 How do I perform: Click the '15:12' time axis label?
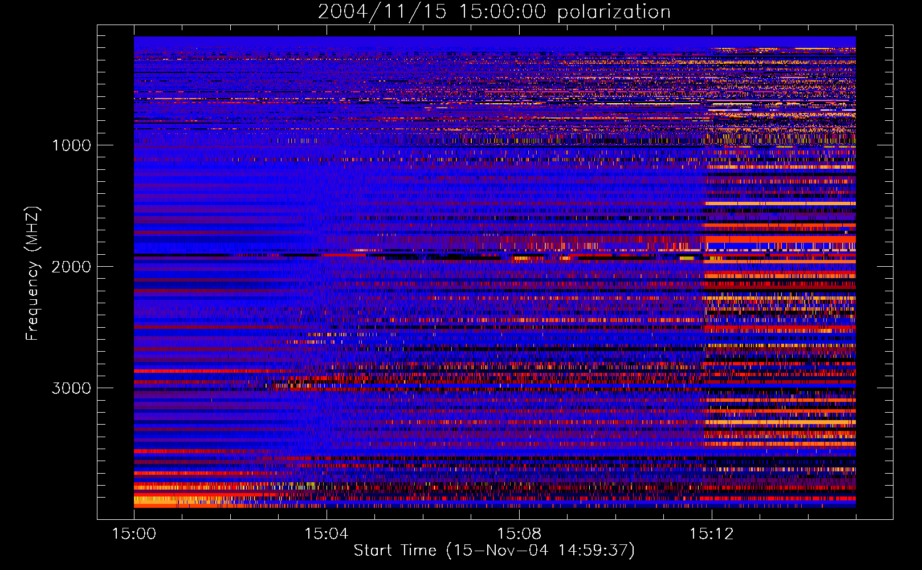point(711,534)
